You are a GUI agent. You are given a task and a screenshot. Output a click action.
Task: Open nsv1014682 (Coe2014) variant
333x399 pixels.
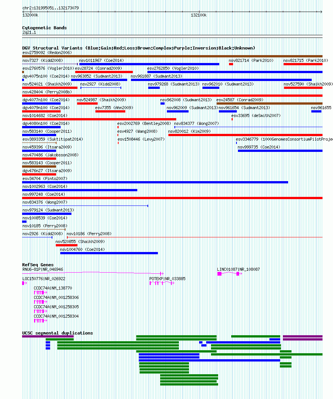click(x=45, y=116)
